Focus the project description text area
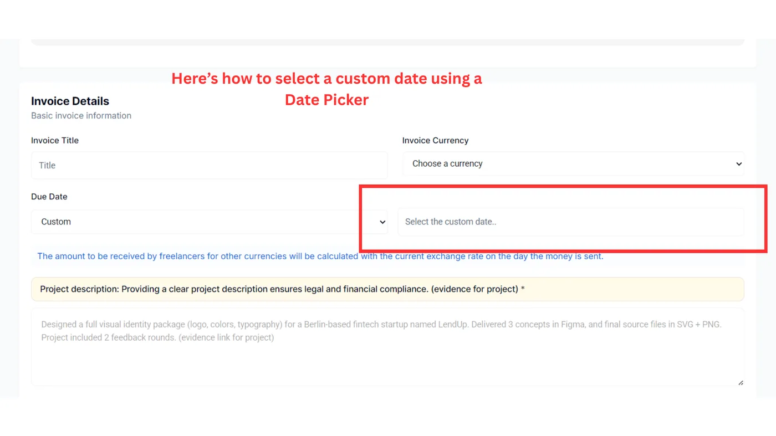 click(387, 347)
